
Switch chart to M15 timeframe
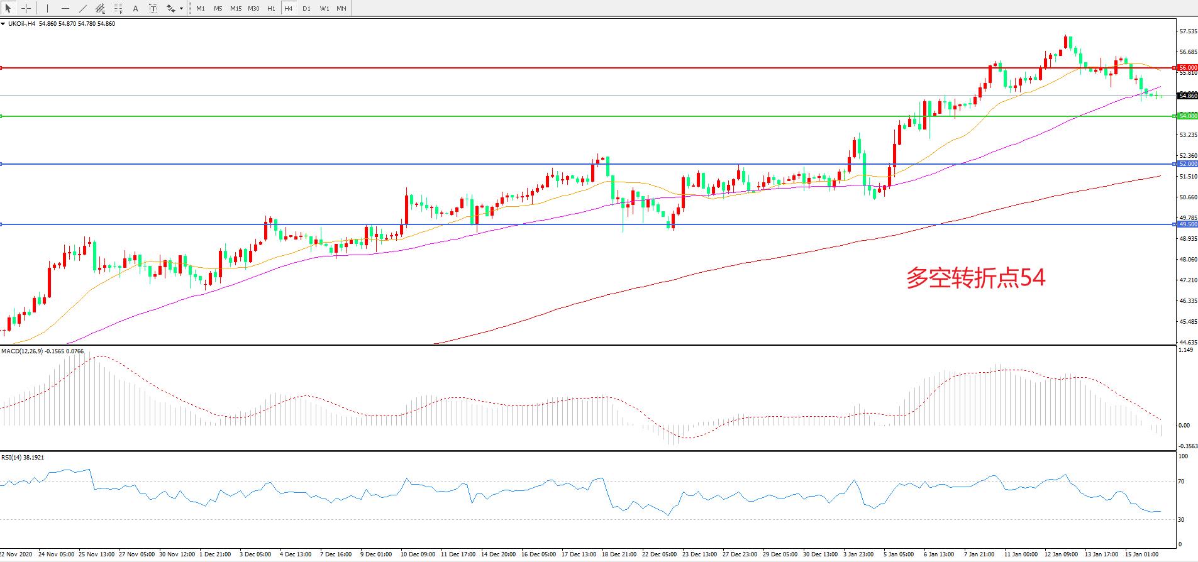pos(236,8)
